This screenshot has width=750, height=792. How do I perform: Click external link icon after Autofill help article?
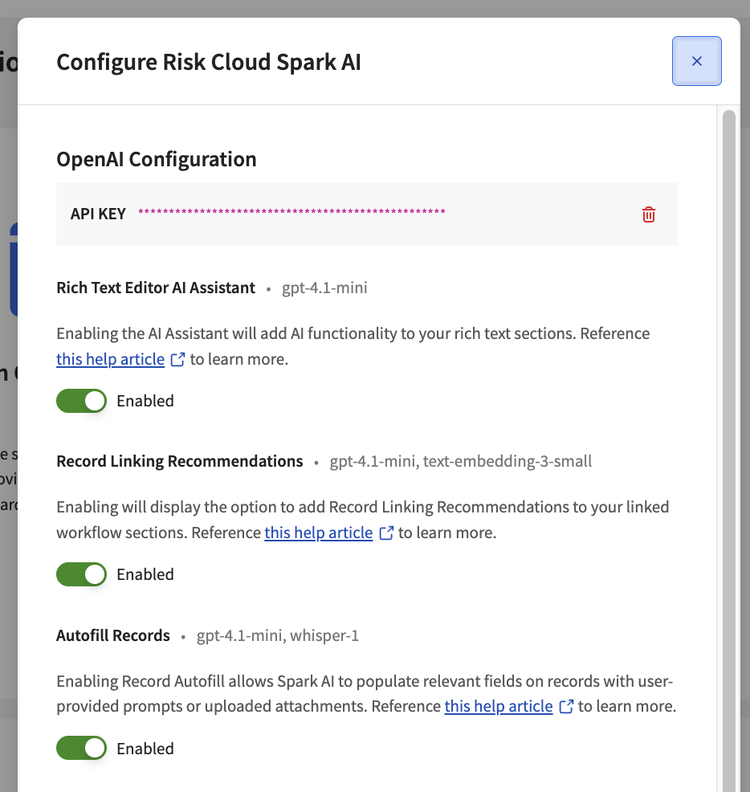pyautogui.click(x=566, y=707)
